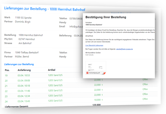This screenshot has width=166, height=114.
Task: Click the 'Lieferungen zur Bestellung' section heading
Action: [19, 64]
